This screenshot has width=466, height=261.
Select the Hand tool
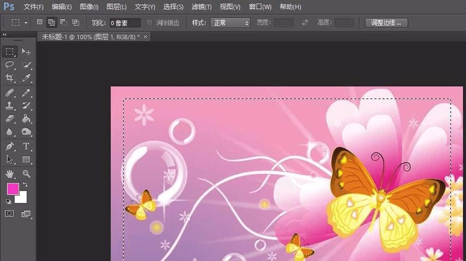click(x=9, y=174)
